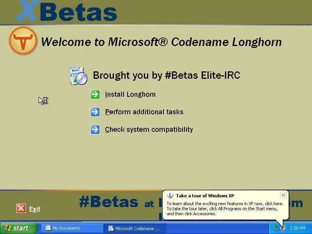
Task: Click the red X Exit icon
Action: pos(21,208)
